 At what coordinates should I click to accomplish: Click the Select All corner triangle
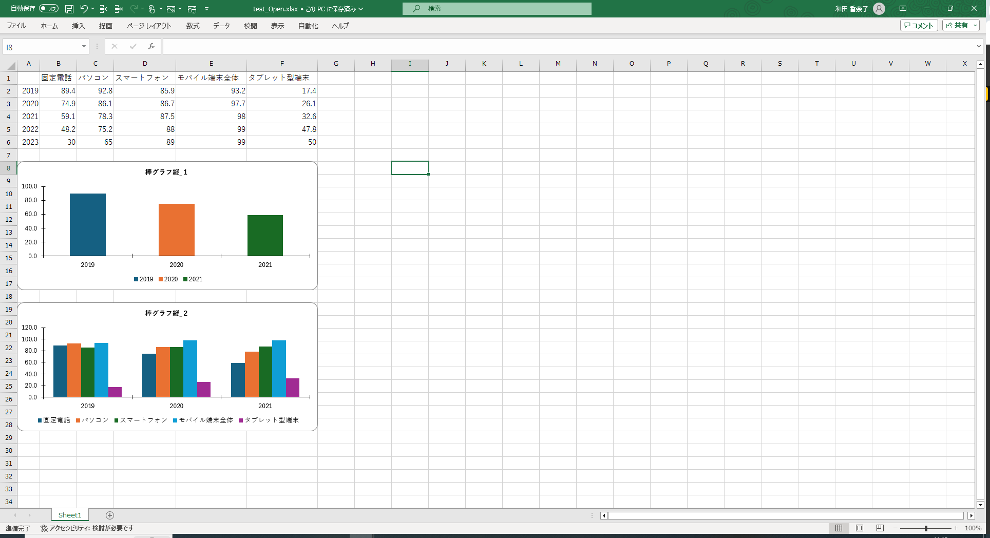pyautogui.click(x=11, y=65)
